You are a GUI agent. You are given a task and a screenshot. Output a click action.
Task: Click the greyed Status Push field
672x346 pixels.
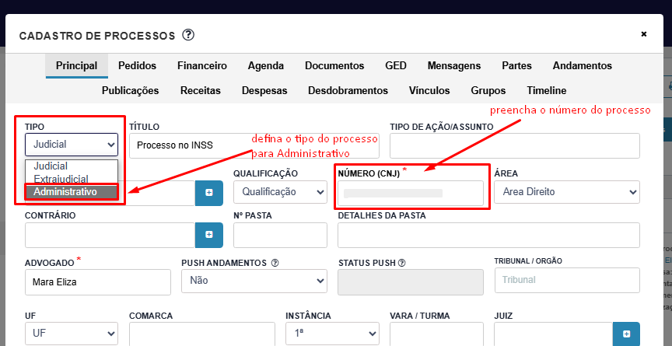point(411,282)
